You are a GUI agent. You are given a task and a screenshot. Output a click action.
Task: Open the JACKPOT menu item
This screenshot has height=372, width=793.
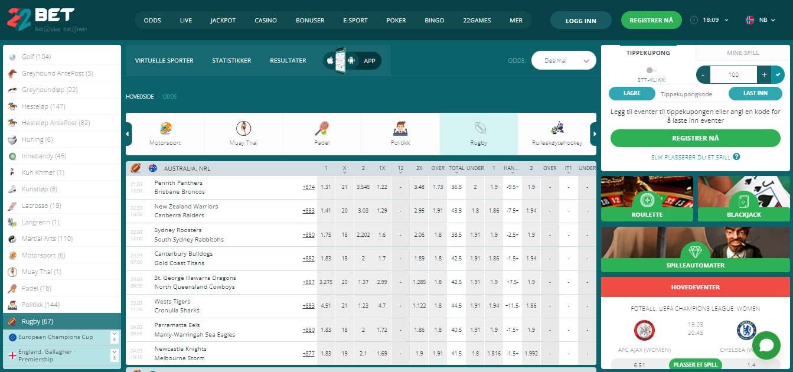click(223, 20)
